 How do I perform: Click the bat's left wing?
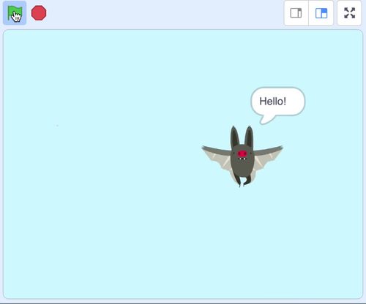216,156
